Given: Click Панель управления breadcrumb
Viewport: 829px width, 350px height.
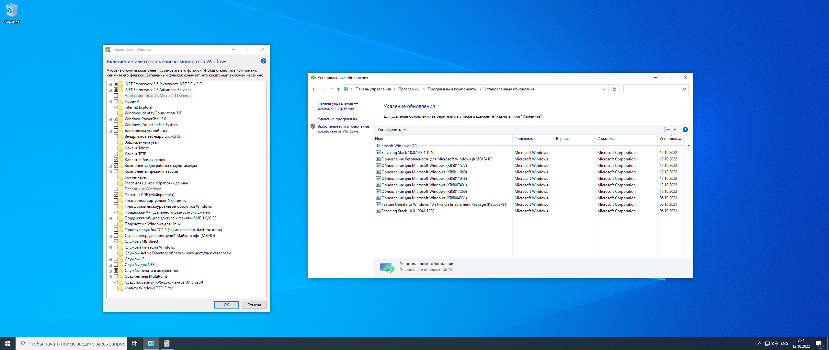Looking at the screenshot, I should 373,89.
